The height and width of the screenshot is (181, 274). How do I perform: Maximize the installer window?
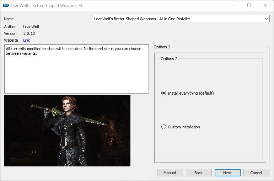(249, 5)
